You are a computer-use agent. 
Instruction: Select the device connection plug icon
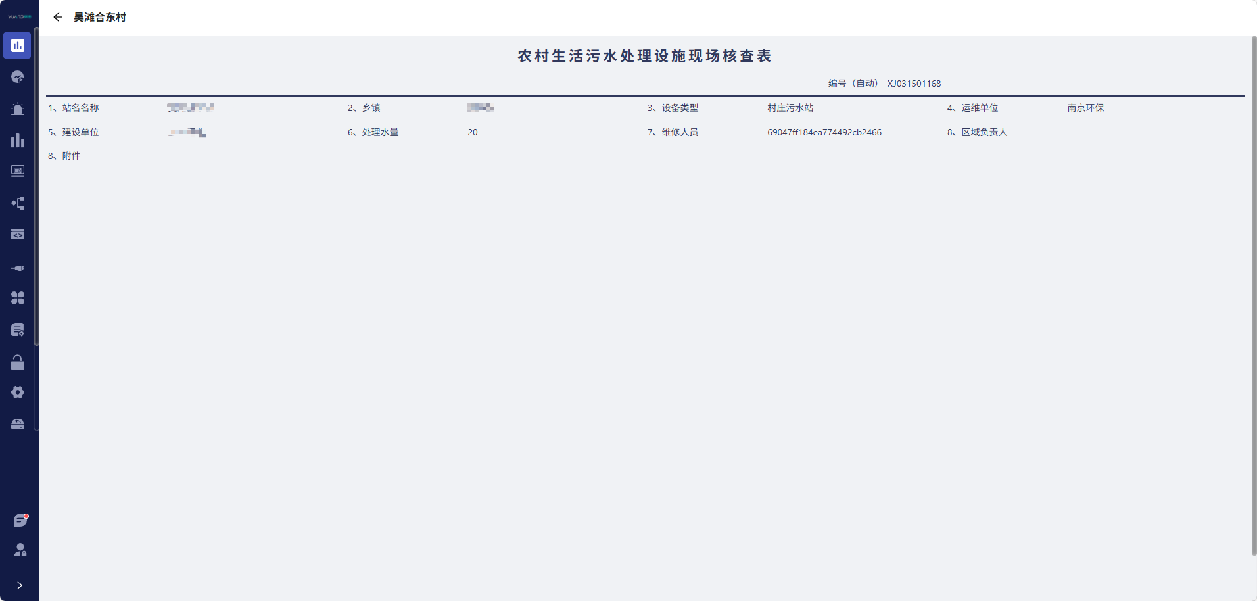point(18,268)
